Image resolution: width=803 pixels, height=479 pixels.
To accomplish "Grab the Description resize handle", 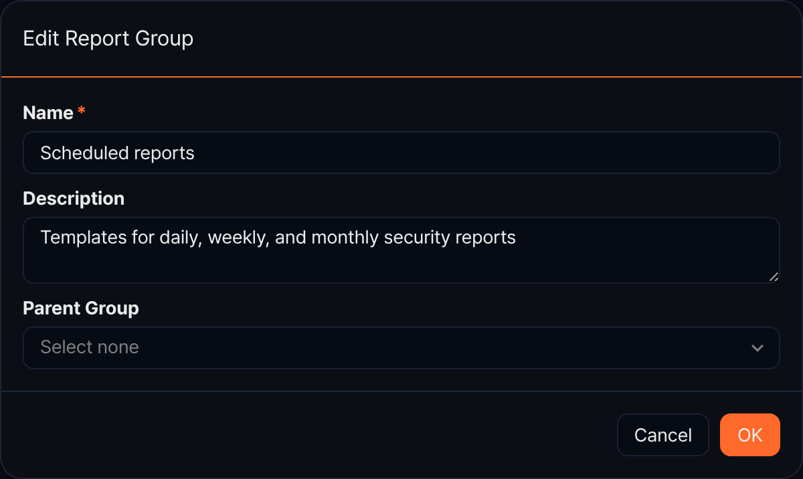I will 774,277.
